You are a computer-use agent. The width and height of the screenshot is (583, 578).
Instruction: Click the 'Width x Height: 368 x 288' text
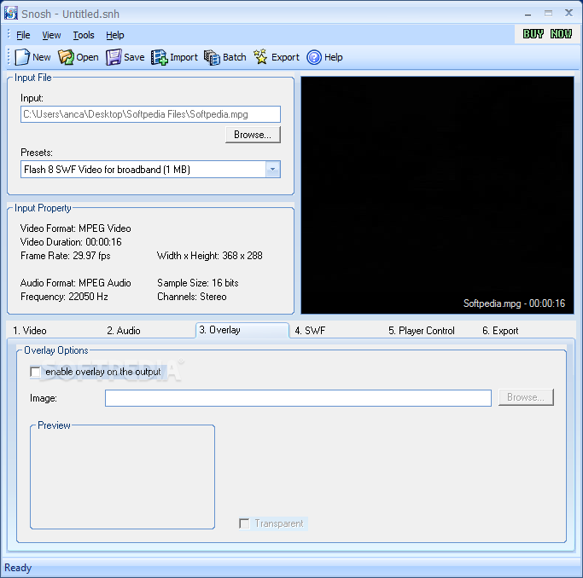click(210, 256)
